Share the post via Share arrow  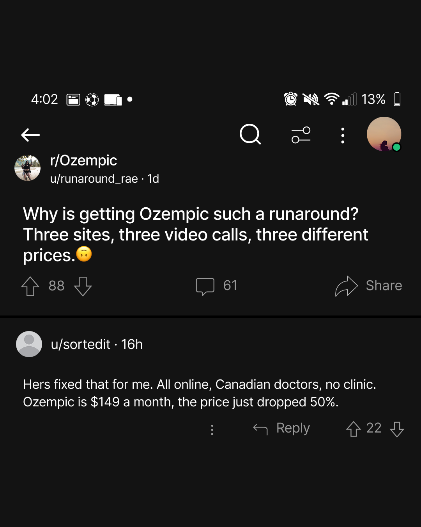coord(368,286)
